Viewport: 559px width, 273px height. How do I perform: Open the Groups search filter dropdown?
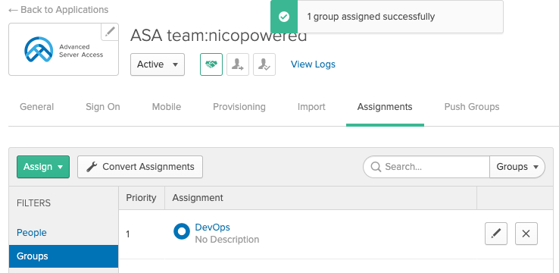click(517, 167)
